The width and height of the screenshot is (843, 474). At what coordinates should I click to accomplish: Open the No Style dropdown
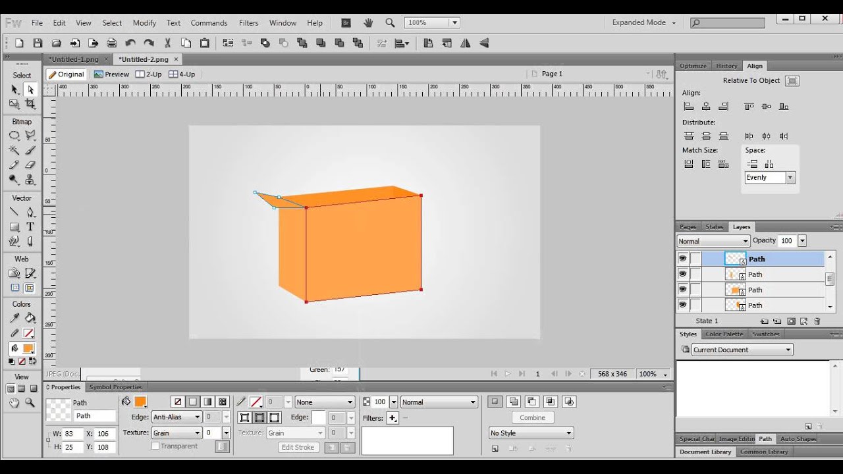[x=531, y=433]
